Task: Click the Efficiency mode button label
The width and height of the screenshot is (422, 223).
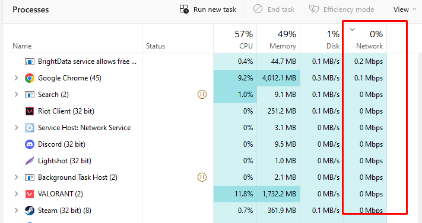Action: tap(348, 9)
